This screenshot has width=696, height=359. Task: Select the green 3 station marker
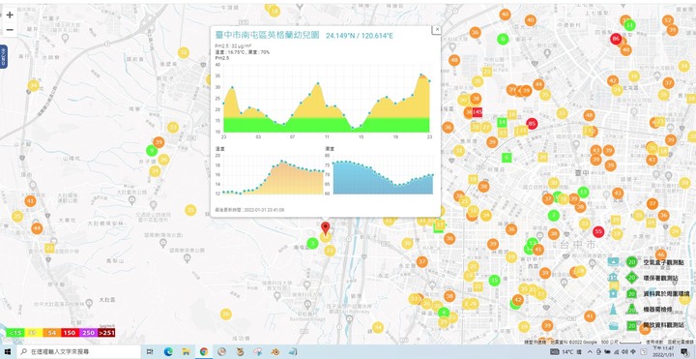pos(312,243)
